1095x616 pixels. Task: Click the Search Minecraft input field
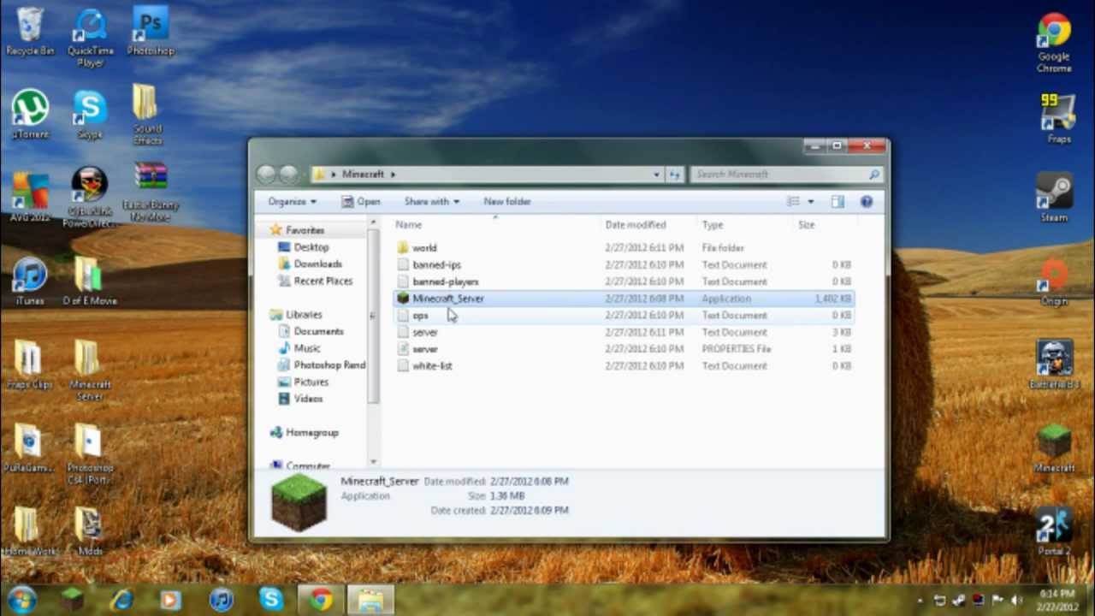click(x=785, y=174)
